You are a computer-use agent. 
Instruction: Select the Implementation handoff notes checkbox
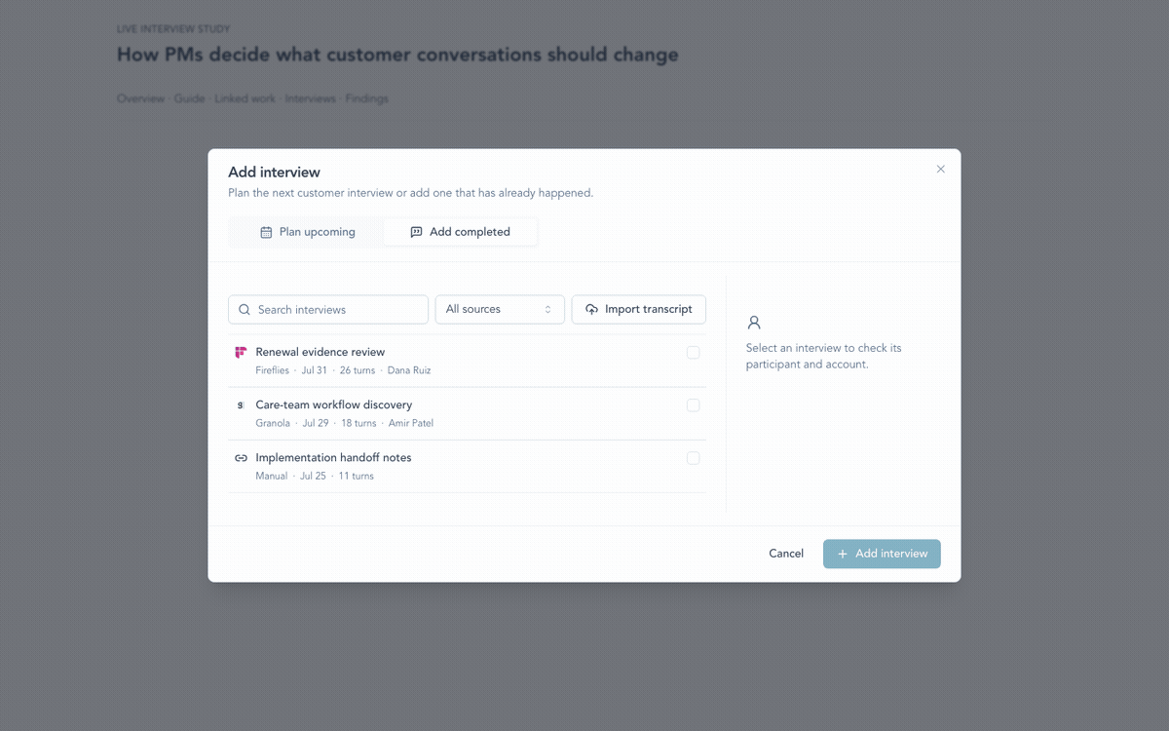[x=693, y=457]
